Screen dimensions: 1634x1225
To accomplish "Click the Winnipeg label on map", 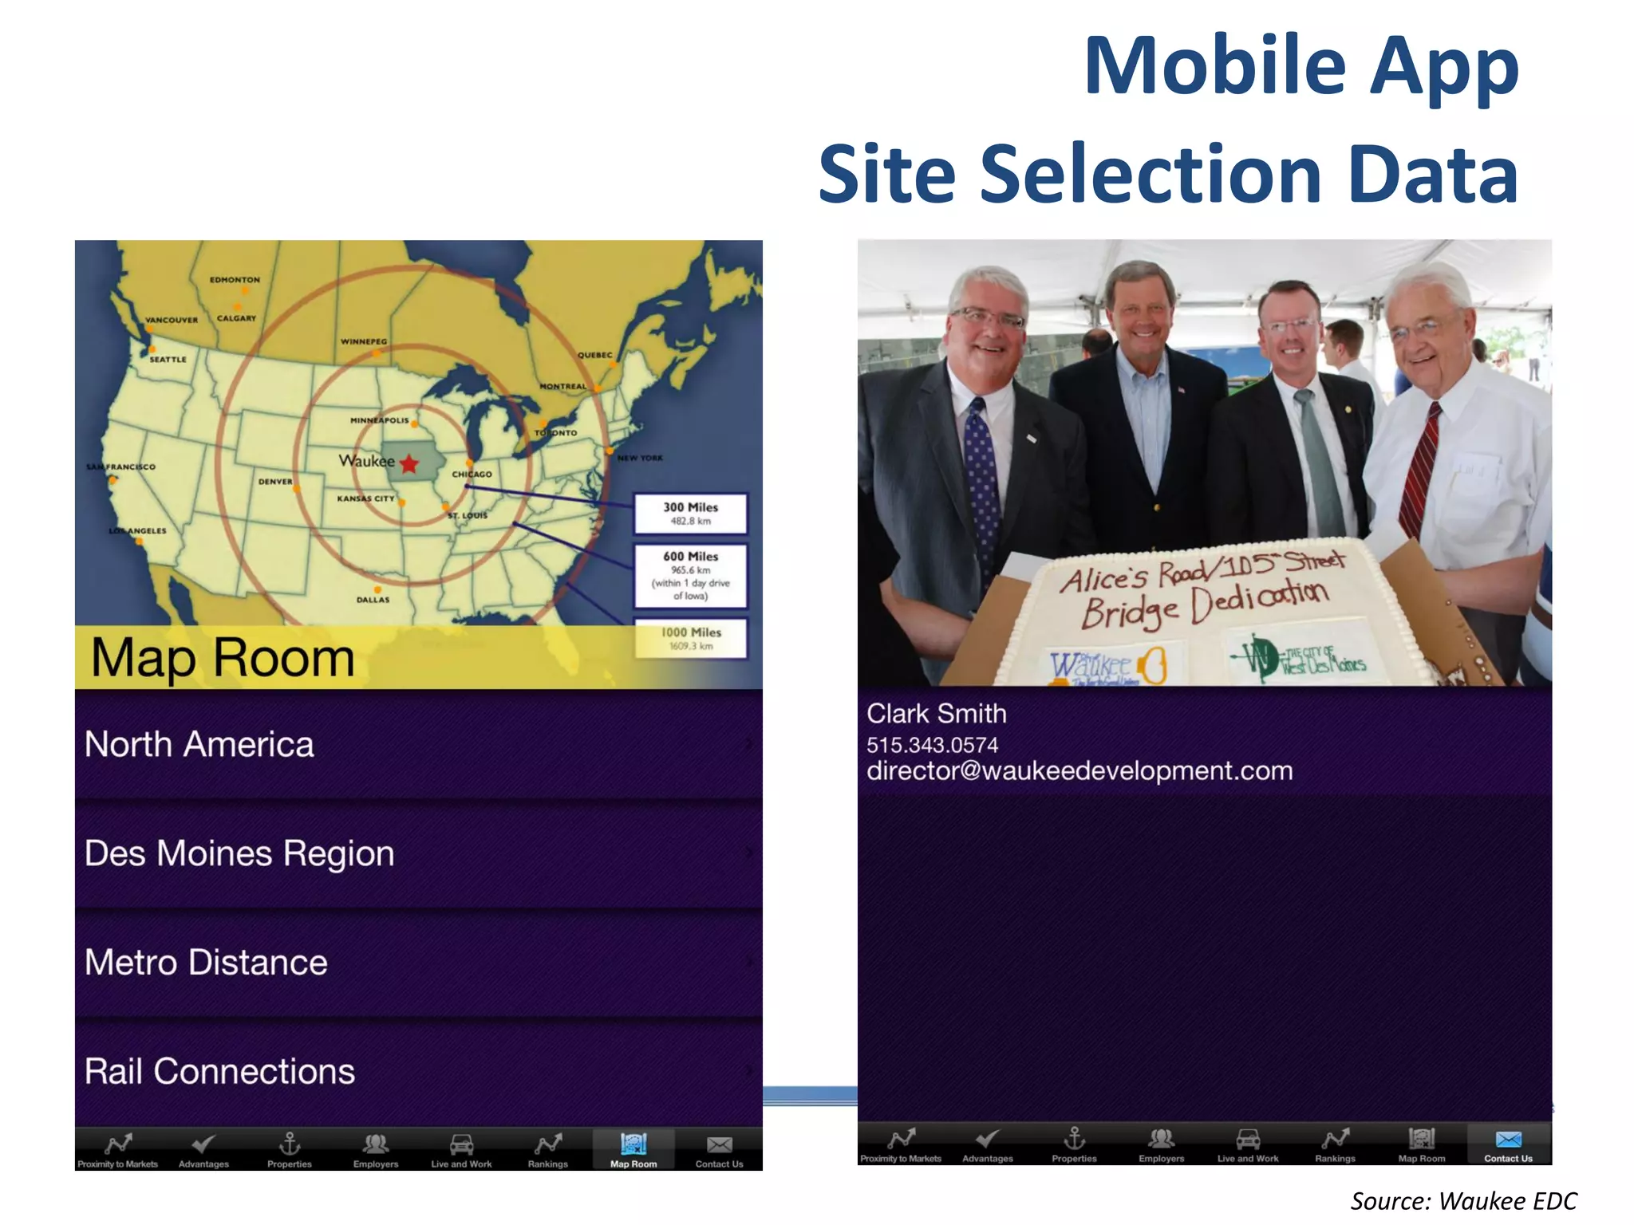I will coord(364,341).
